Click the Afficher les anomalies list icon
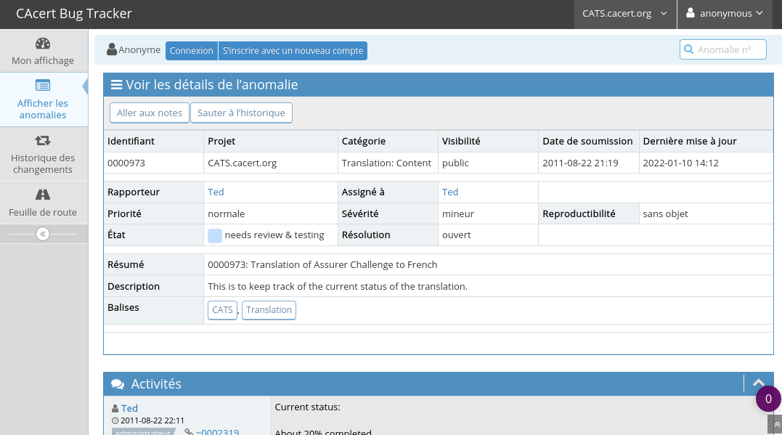This screenshot has height=435, width=782. pyautogui.click(x=43, y=86)
